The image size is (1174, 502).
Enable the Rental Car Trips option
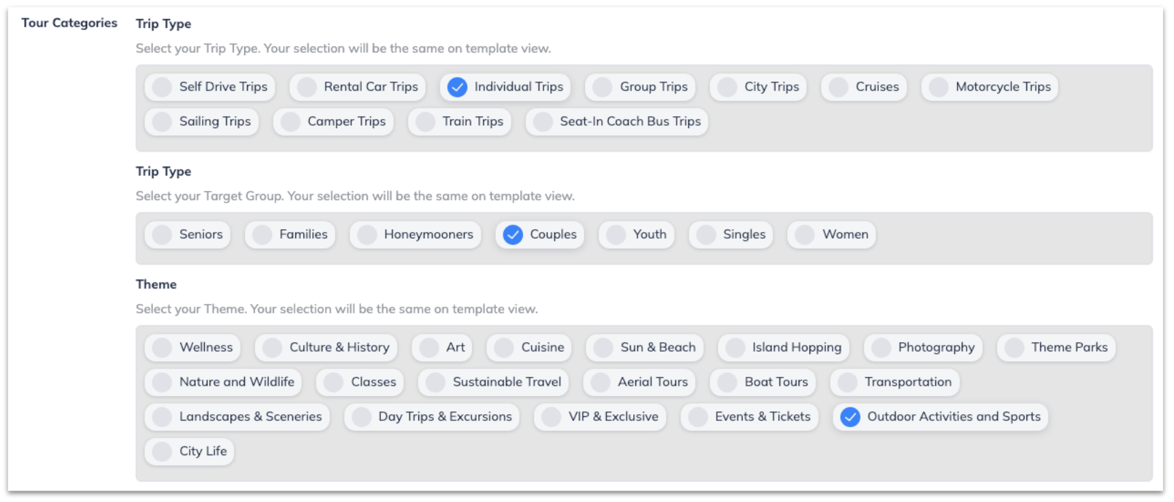[x=358, y=87]
